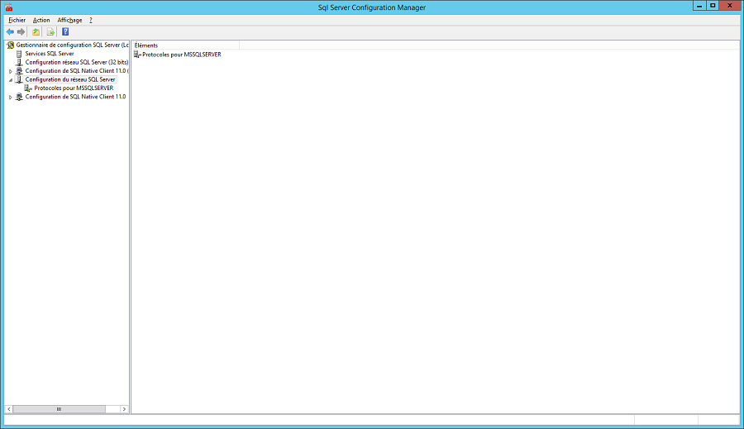This screenshot has height=429, width=744.
Task: Expand the last Configuration de SQL Native Client 11.0 node
Action: [x=11, y=97]
